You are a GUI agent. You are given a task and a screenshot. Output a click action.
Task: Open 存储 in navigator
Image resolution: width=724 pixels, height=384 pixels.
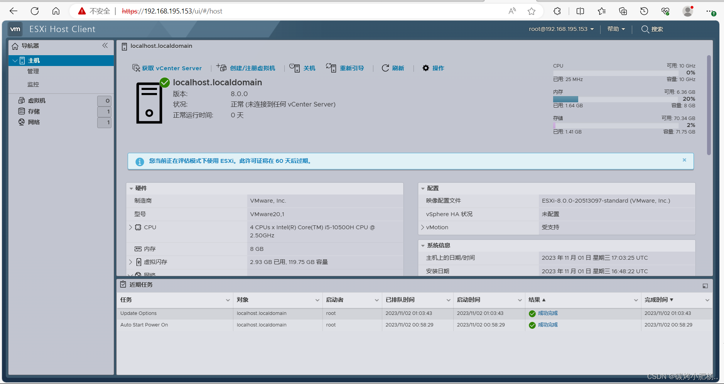point(34,111)
